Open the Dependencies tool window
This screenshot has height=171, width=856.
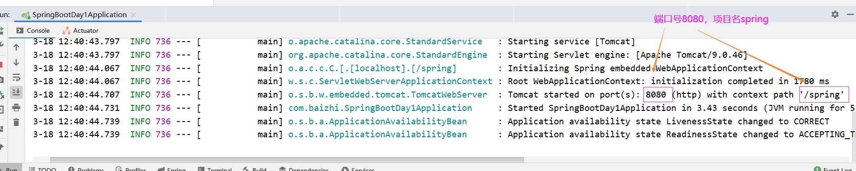[x=304, y=169]
